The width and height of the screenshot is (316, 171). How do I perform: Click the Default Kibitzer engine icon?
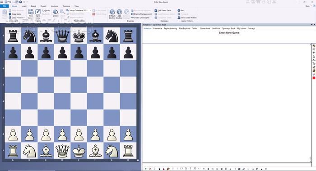[112, 12]
